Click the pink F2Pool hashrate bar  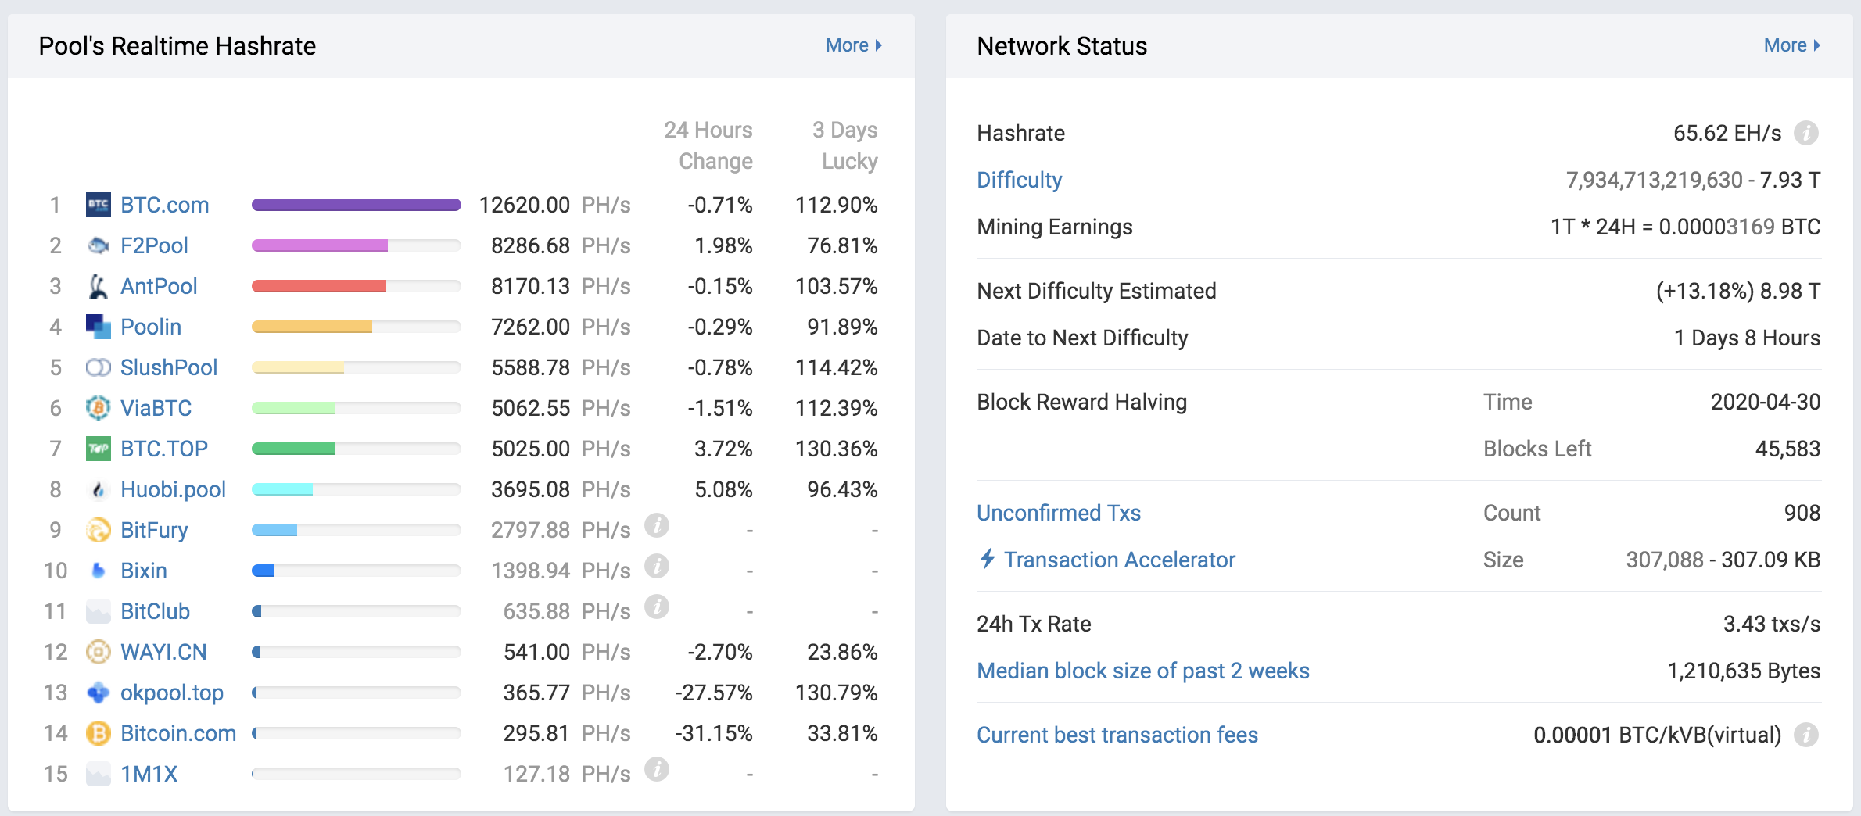click(320, 245)
